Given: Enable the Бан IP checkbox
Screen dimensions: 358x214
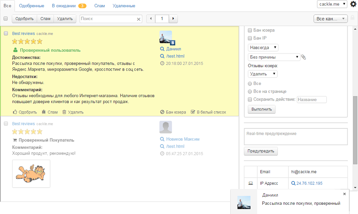Looking at the screenshot, I should pyautogui.click(x=250, y=38).
